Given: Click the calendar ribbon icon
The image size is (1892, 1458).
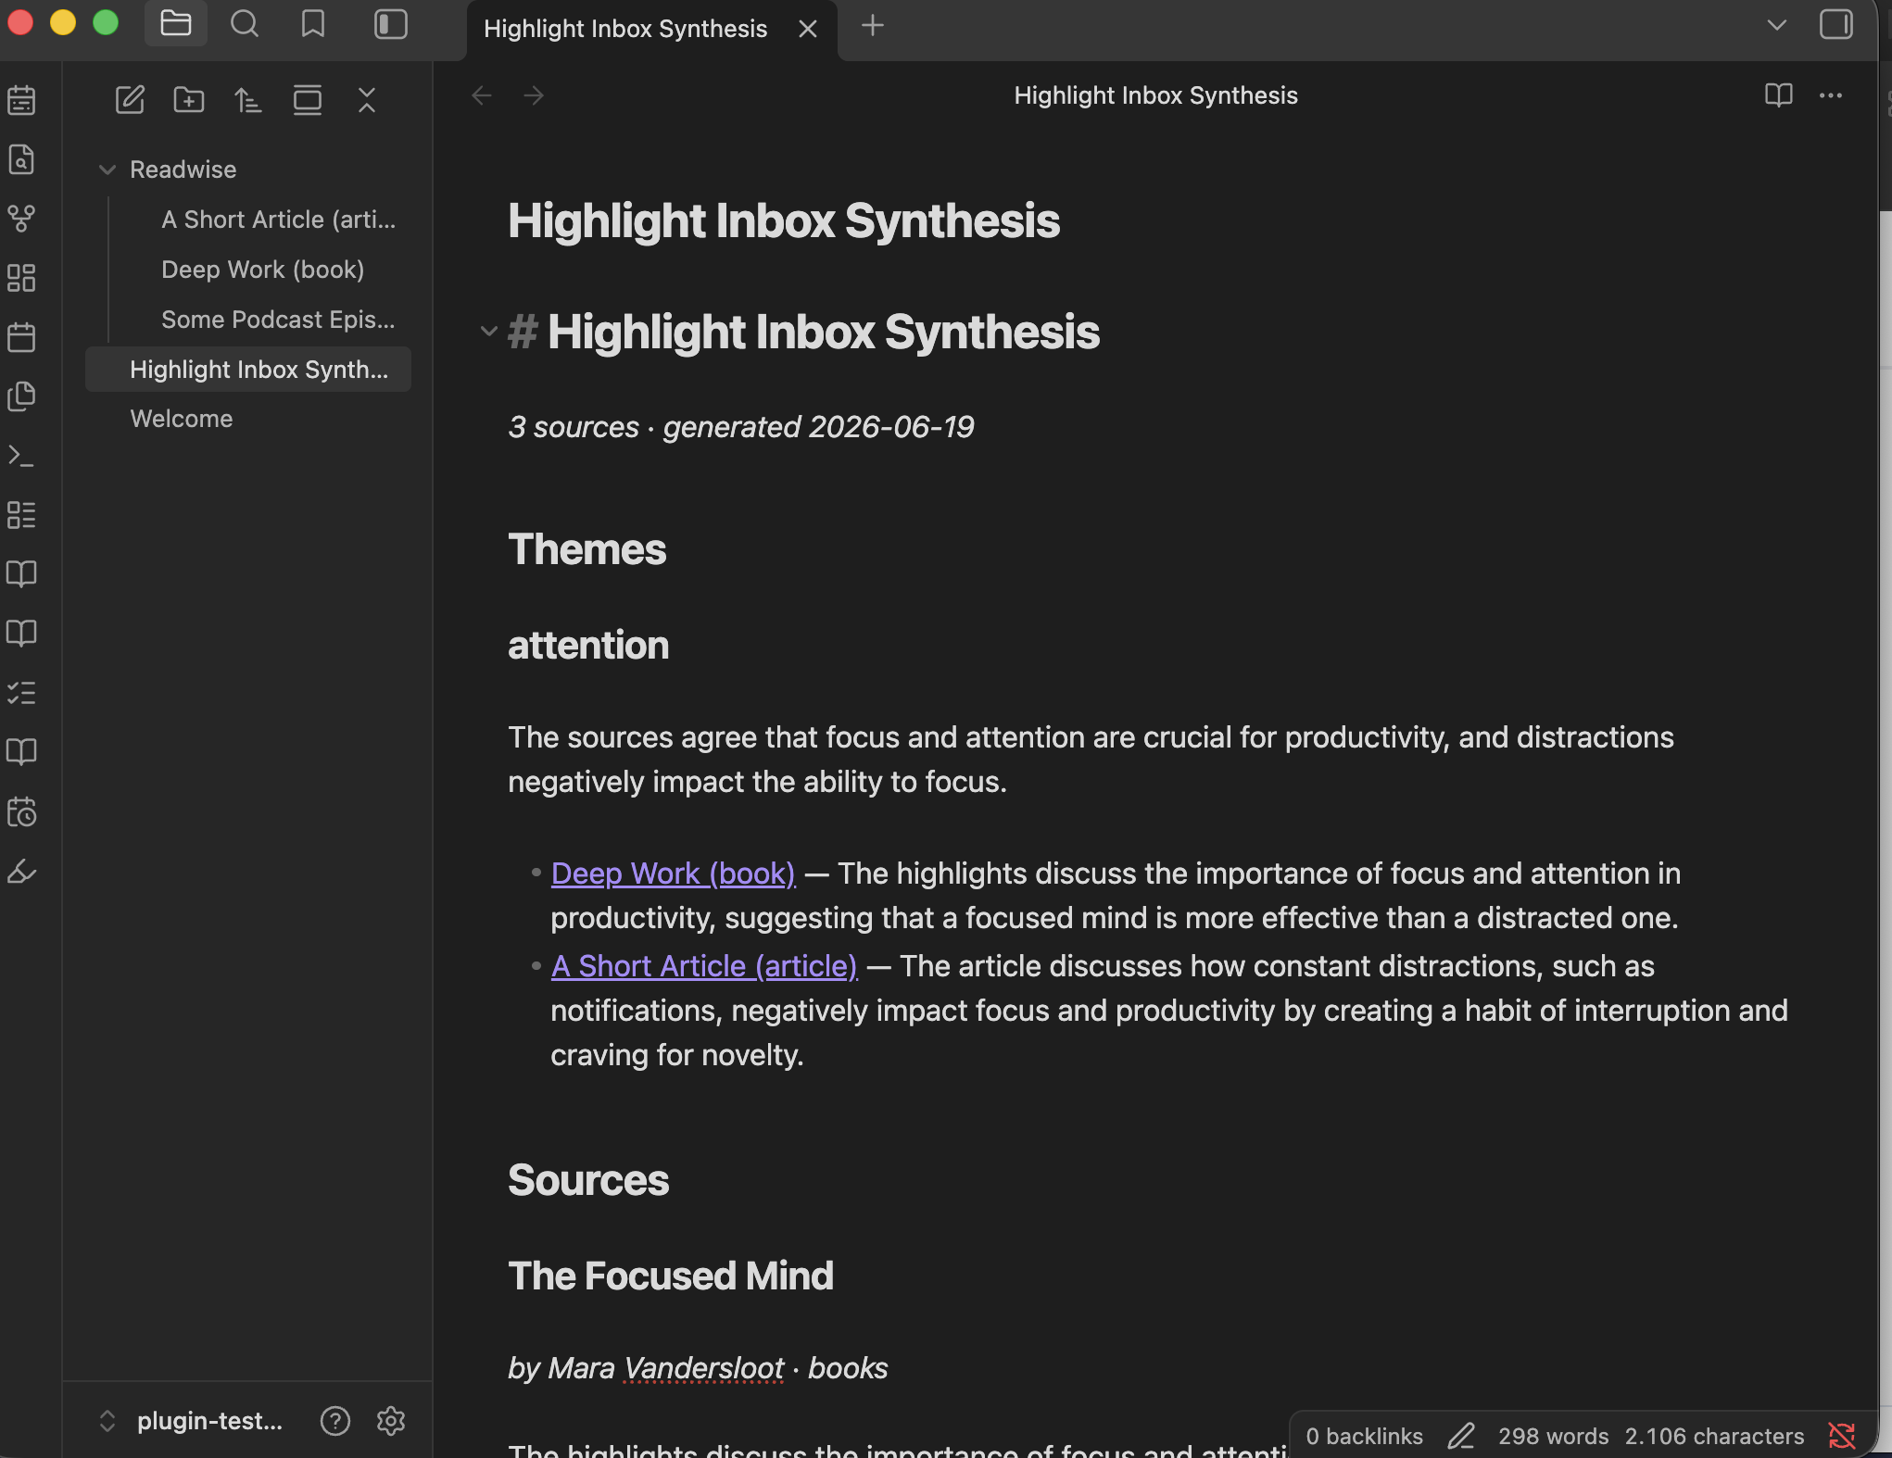Looking at the screenshot, I should 21,337.
